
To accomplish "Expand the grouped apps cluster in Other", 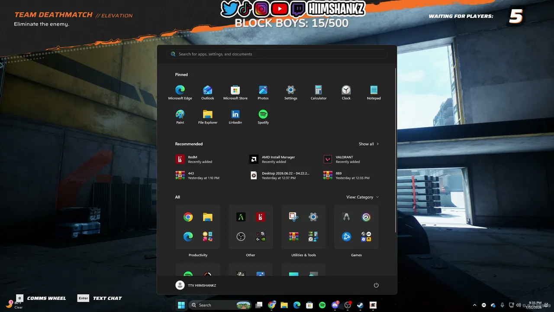I will coord(261,237).
